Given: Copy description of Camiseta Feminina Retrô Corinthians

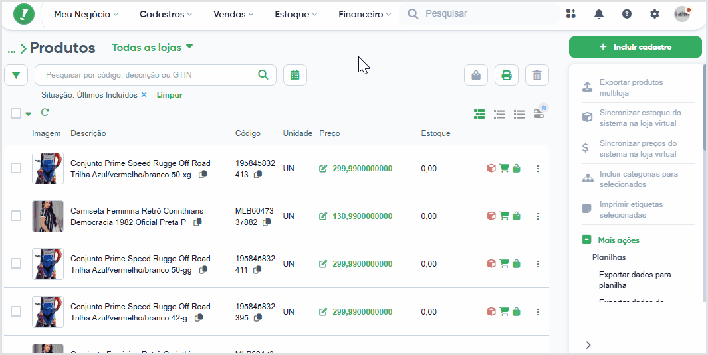Looking at the screenshot, I should pyautogui.click(x=197, y=222).
